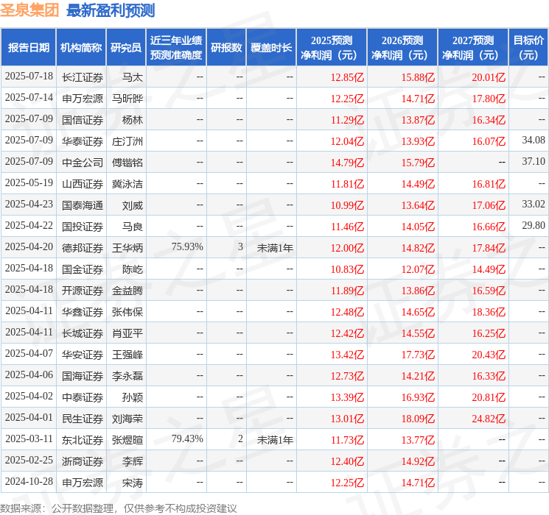Select the 20.81亿 forecast value
This screenshot has height=515, width=549.
(x=489, y=397)
